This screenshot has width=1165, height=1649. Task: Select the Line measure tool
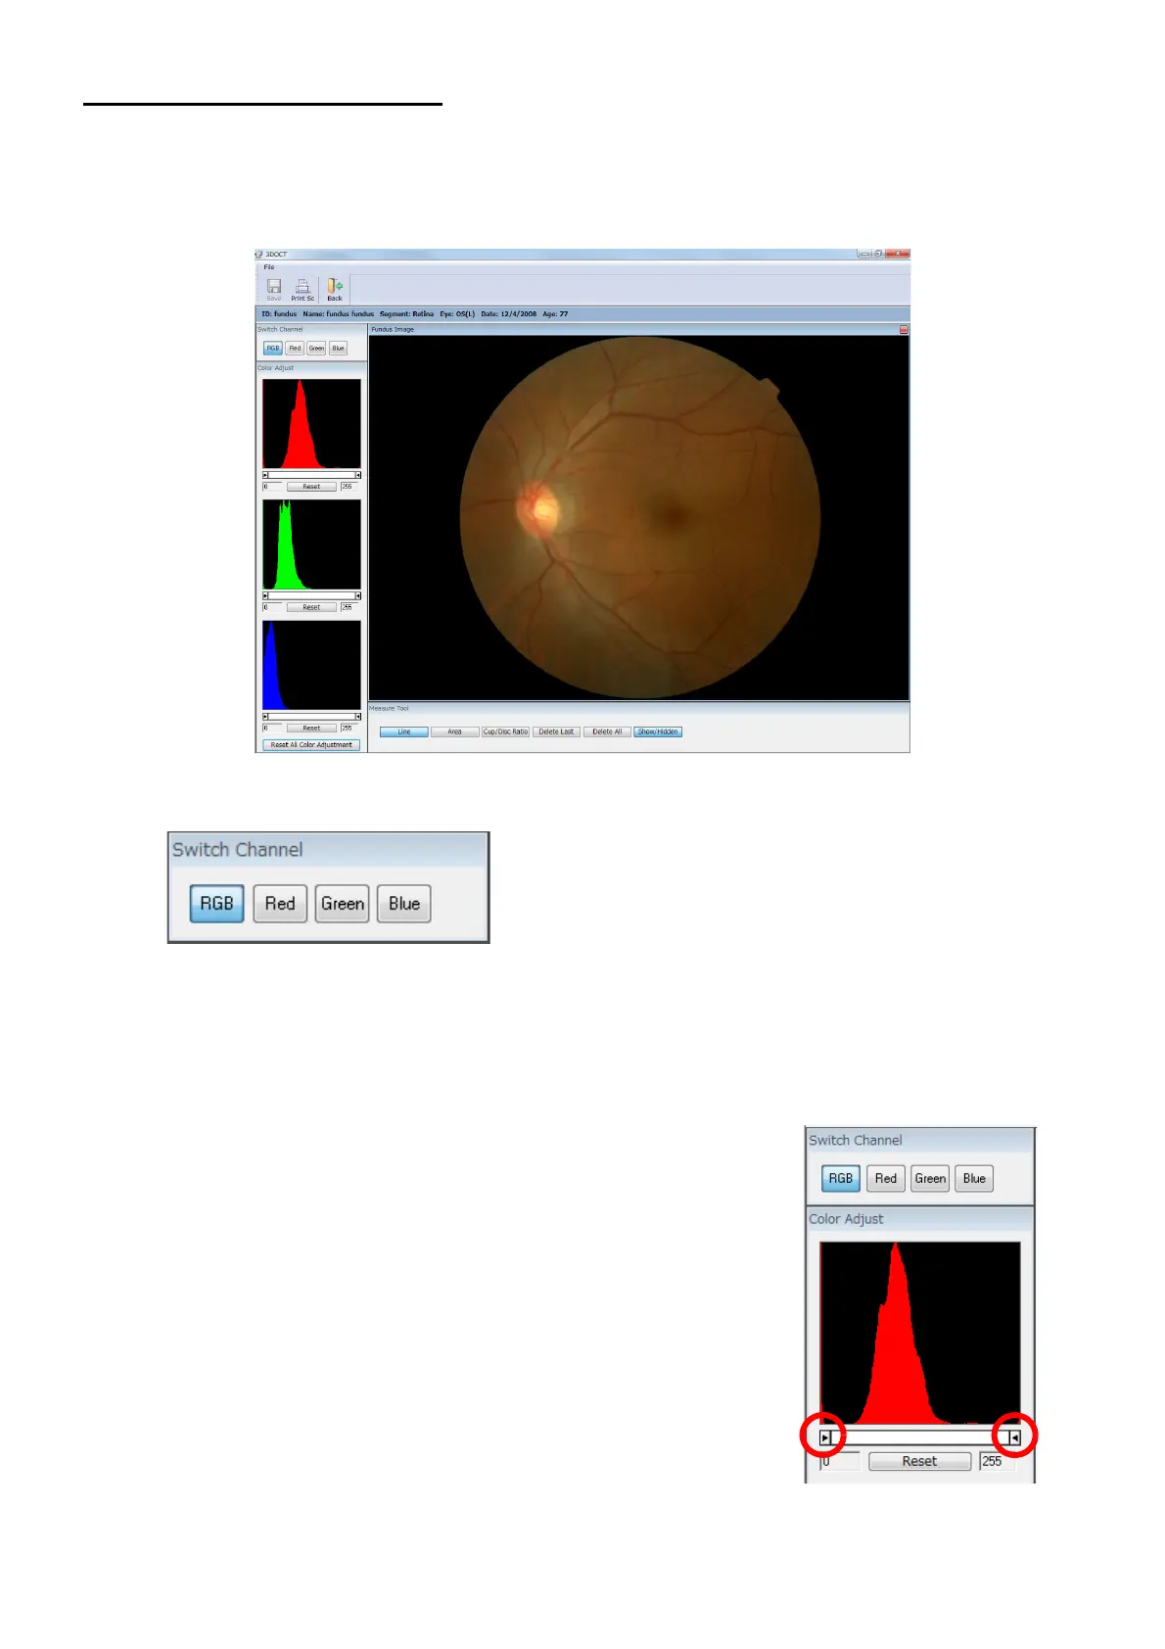click(x=404, y=731)
